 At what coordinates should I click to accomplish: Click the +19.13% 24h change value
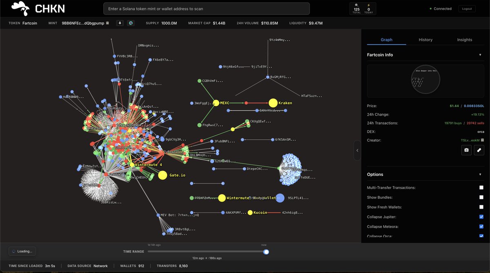click(x=477, y=114)
